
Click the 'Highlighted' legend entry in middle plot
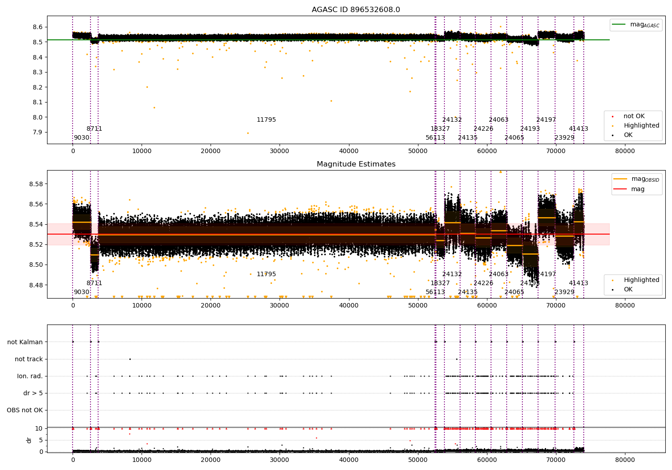coord(641,280)
